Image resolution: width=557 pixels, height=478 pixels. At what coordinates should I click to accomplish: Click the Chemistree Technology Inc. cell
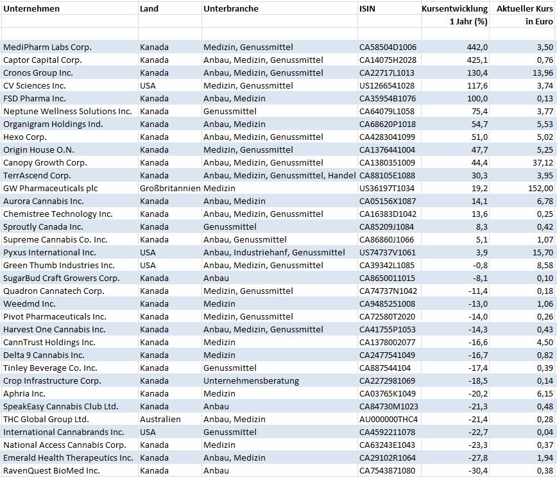pyautogui.click(x=69, y=214)
